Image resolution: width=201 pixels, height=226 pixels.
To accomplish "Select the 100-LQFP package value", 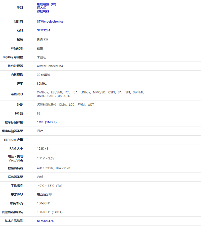I will pyautogui.click(x=43, y=203).
